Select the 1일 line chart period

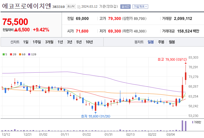pos(26,42)
